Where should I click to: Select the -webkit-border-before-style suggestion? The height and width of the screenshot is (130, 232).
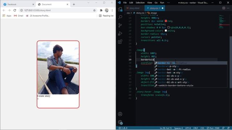[x=191, y=86]
